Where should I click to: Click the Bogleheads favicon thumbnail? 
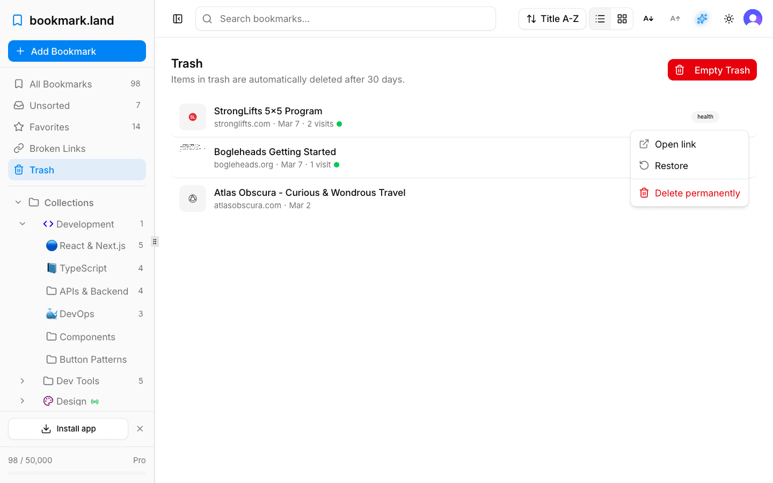[x=193, y=148]
